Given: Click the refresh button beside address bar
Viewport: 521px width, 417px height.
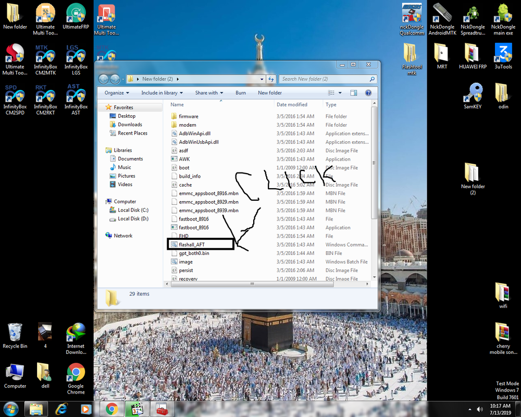Looking at the screenshot, I should click(x=271, y=79).
